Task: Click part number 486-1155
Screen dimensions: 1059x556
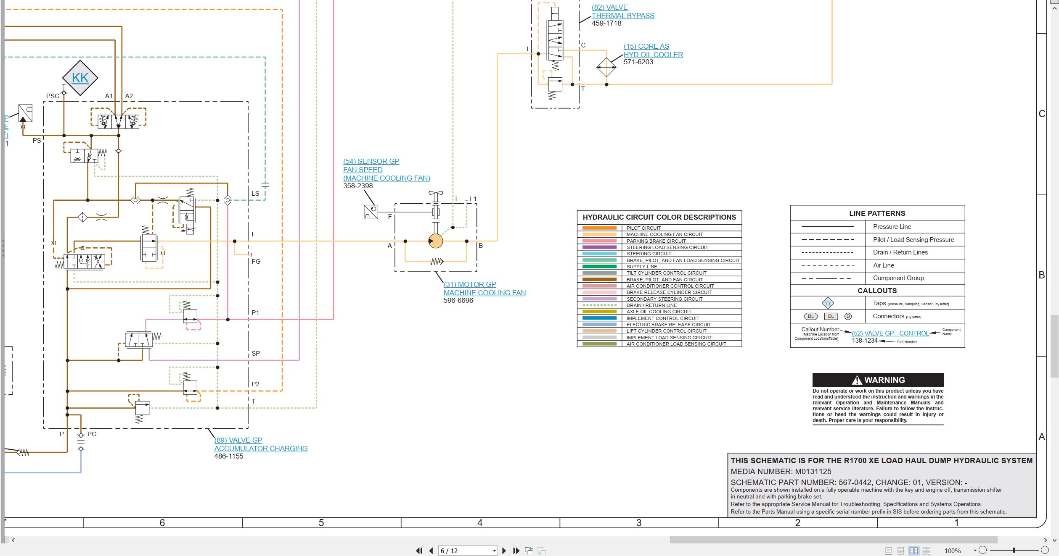Action: coord(229,456)
